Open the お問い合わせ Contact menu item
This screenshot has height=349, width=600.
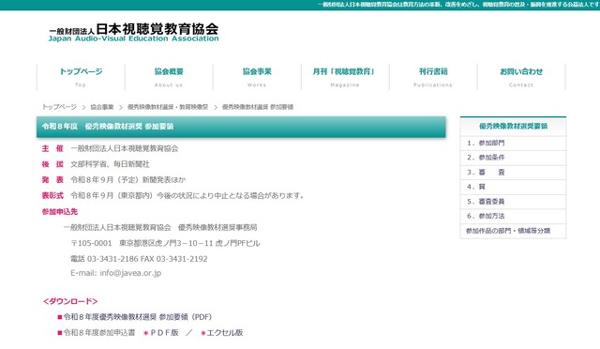tap(521, 77)
